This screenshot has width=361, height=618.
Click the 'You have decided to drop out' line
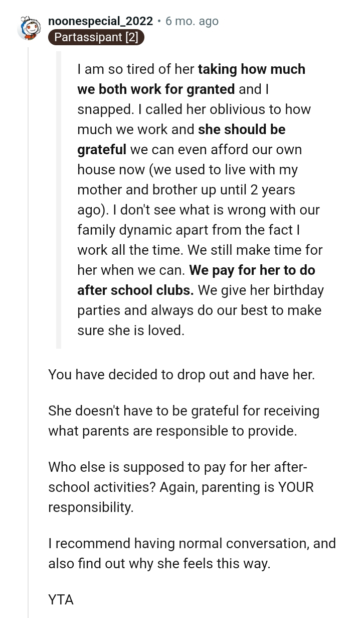click(x=182, y=375)
